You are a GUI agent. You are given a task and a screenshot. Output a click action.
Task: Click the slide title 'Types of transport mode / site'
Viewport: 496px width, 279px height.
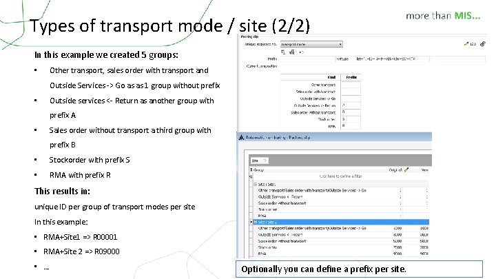click(169, 25)
